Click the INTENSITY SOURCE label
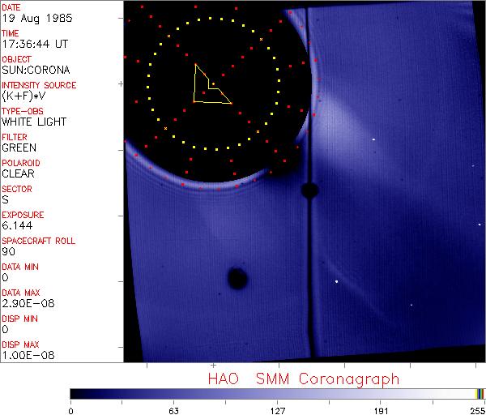Viewport: 486px width, 415px height. [x=39, y=85]
